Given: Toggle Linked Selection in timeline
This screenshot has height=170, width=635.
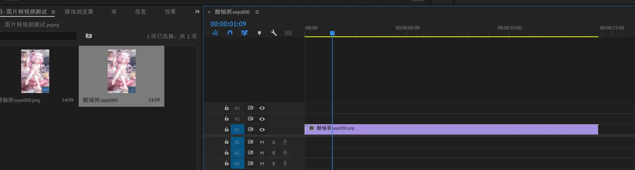Looking at the screenshot, I should tap(244, 33).
